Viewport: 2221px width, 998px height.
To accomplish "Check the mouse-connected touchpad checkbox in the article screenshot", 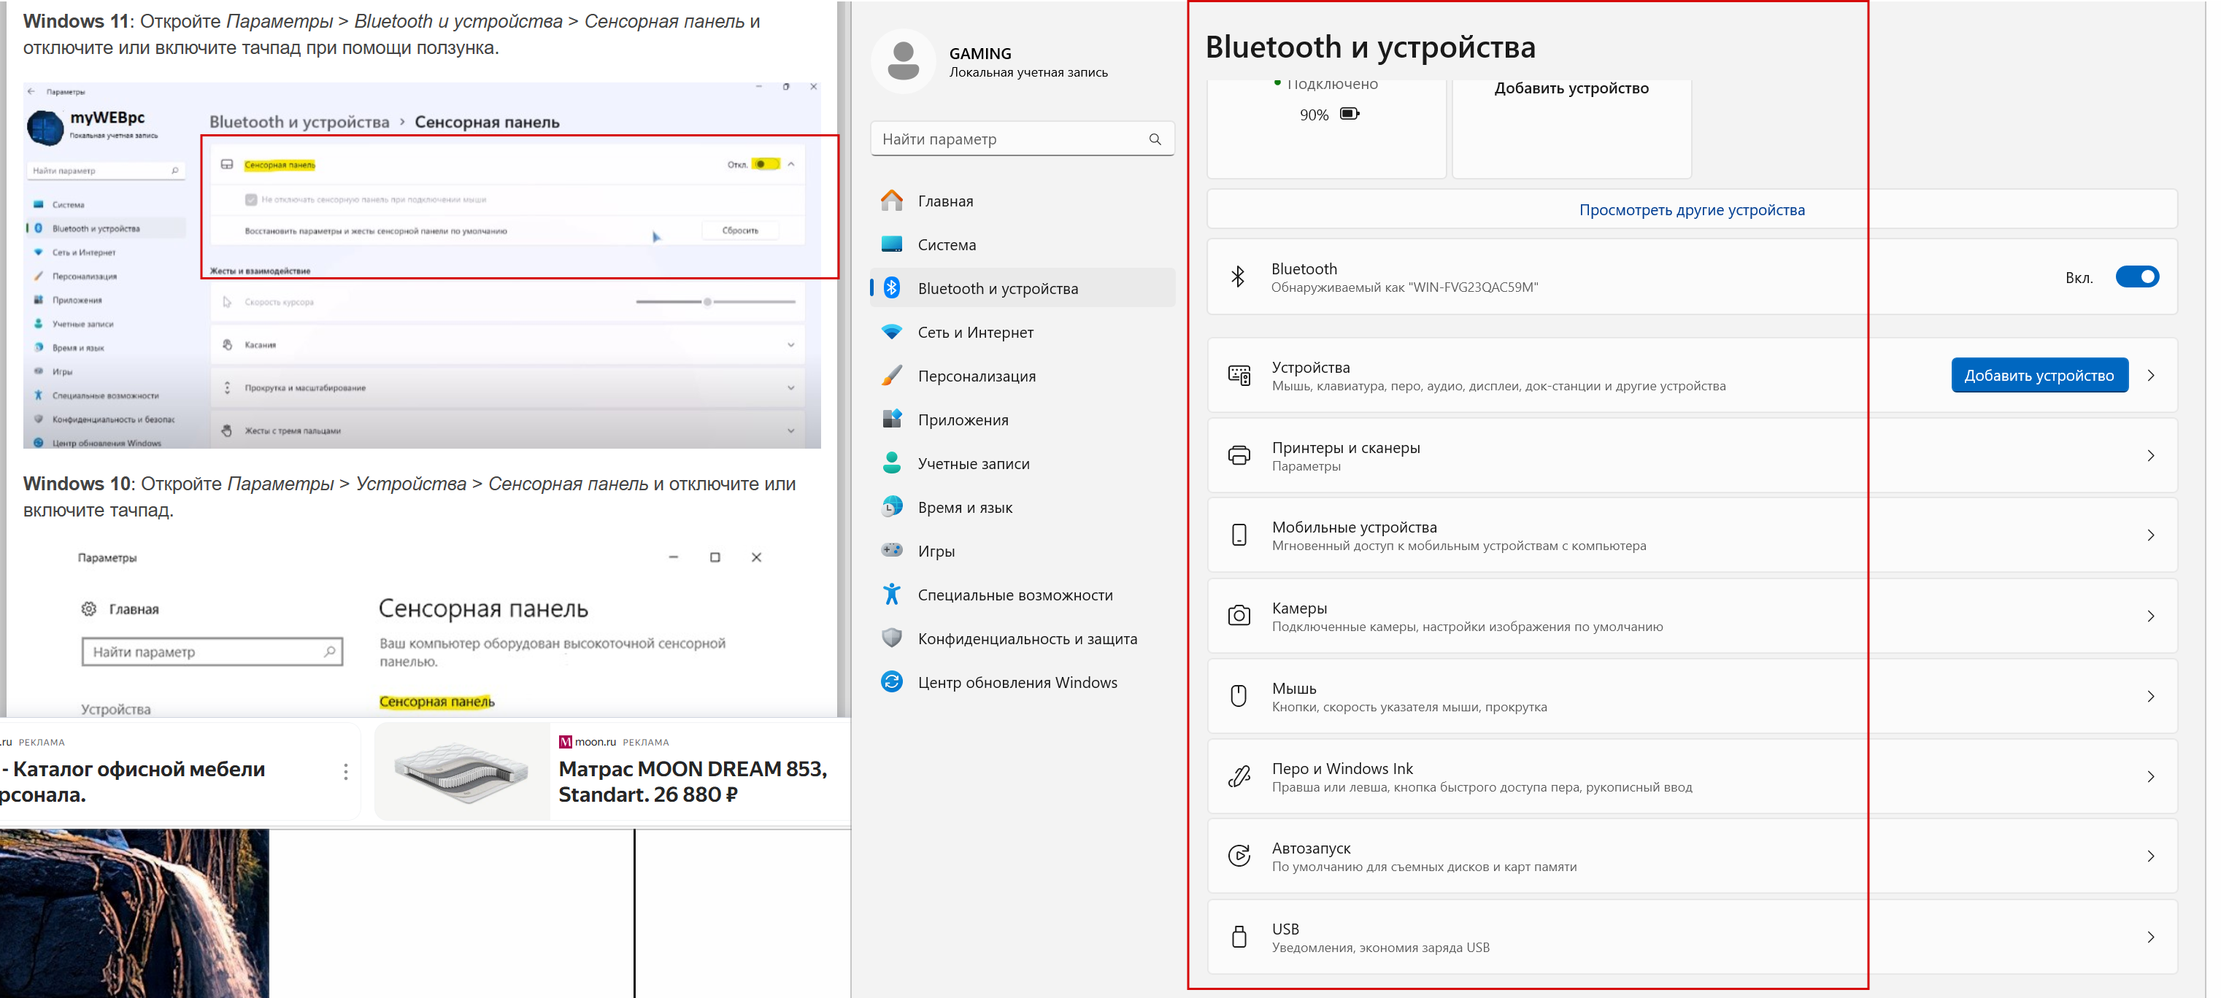I will [251, 199].
